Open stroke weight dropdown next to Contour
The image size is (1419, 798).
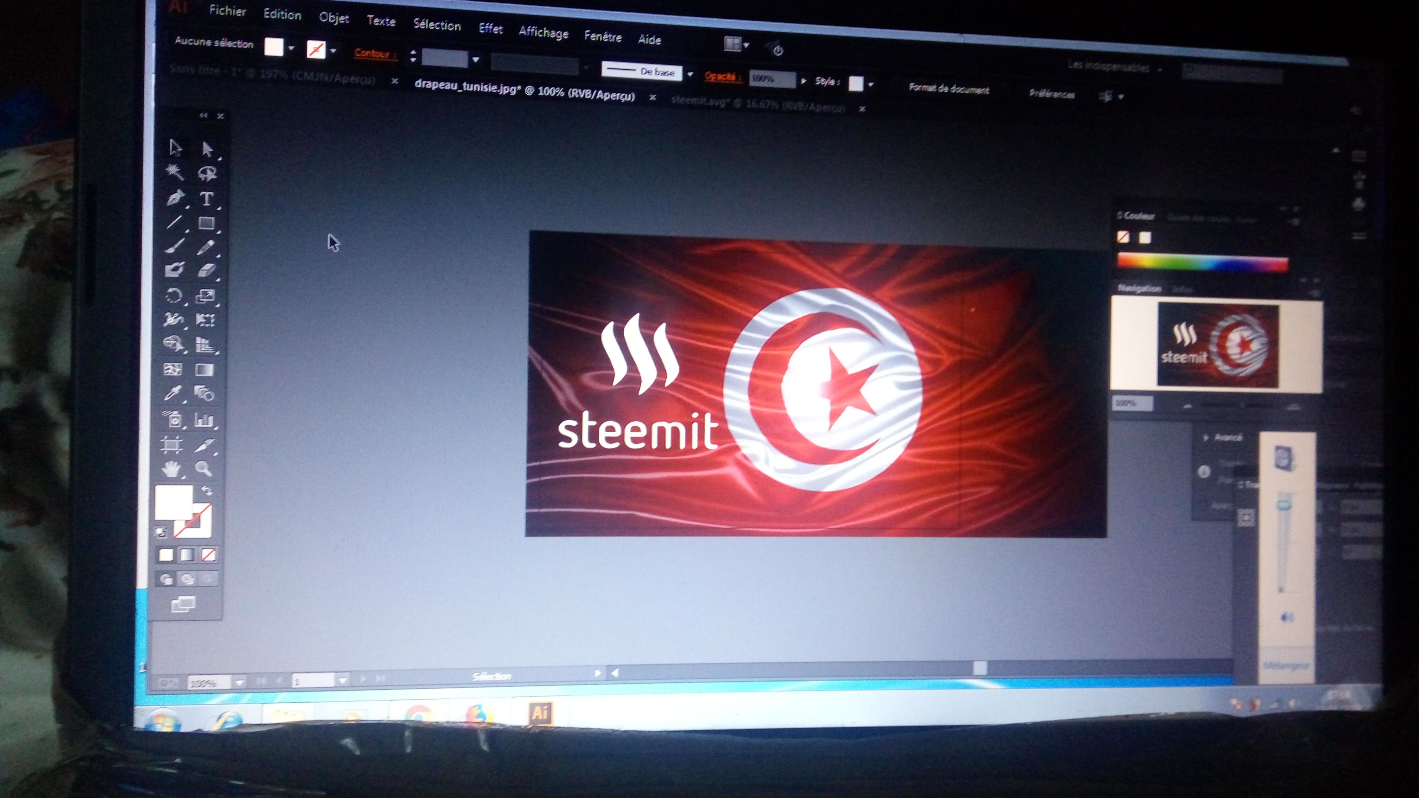click(x=476, y=59)
